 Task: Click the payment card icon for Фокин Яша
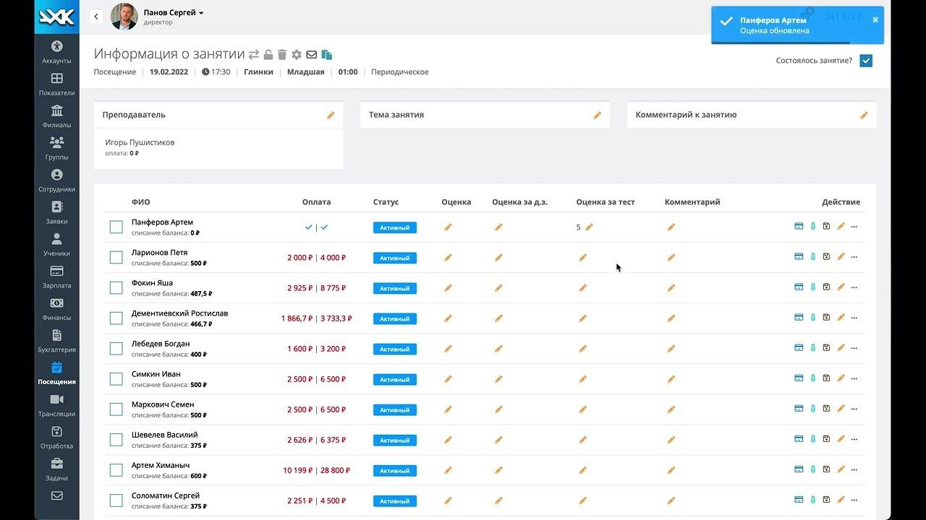[x=799, y=287]
